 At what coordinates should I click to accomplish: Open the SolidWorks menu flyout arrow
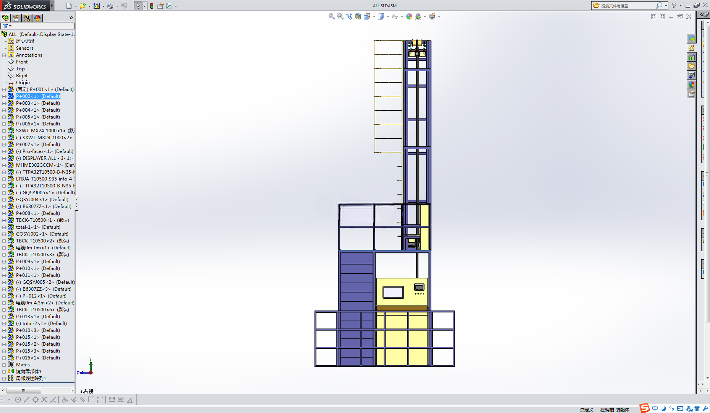[52, 5]
